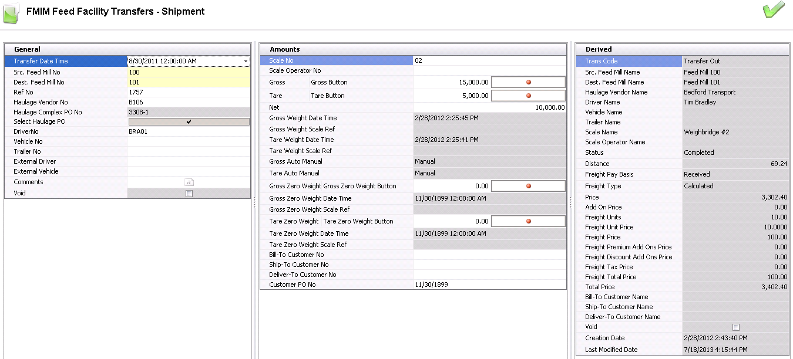
Task: Open the Transfer Date Time dropdown
Action: pyautogui.click(x=245, y=61)
